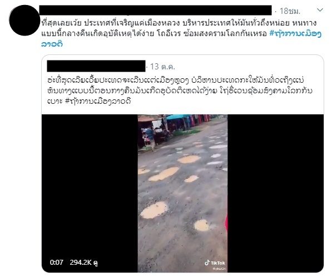Image resolution: width=332 pixels, height=277 pixels.
Task: Open the 18ชม. timestamp link
Action: tap(290, 11)
